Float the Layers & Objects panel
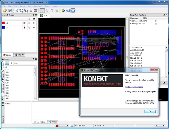169x129 pixels. tap(33, 15)
